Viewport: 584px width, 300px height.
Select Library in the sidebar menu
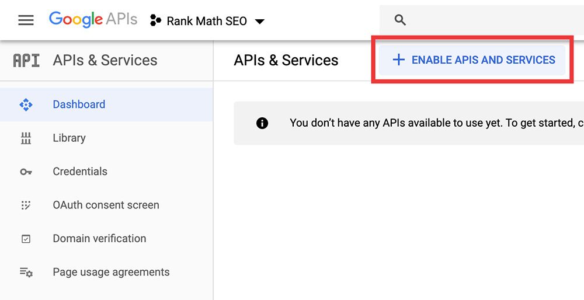click(x=69, y=138)
